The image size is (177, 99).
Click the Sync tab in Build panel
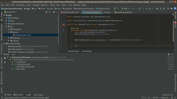point(14,54)
